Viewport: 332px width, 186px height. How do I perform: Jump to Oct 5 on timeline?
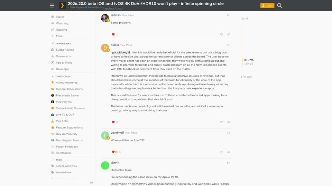coord(244,19)
